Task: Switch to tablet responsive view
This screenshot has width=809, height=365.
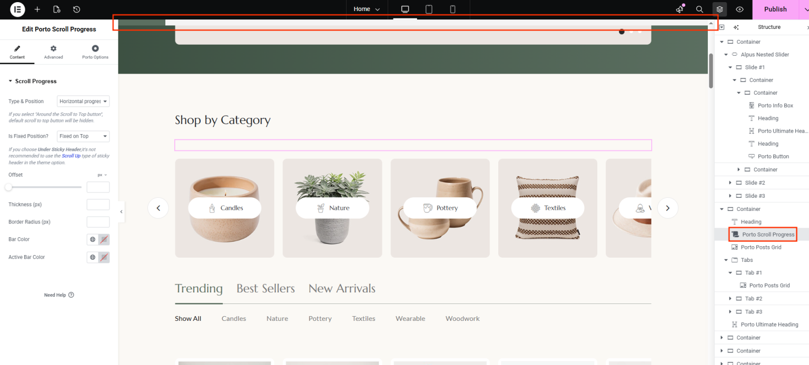Action: click(429, 9)
